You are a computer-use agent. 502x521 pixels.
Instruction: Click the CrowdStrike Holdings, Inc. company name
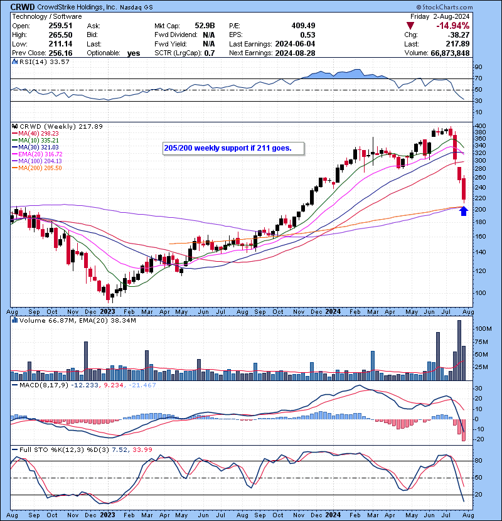coord(77,8)
